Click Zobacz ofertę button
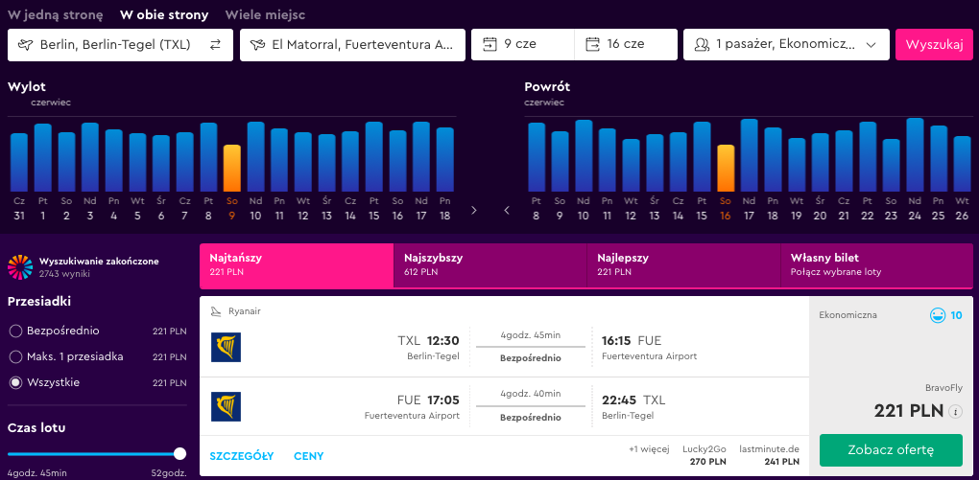 891,450
